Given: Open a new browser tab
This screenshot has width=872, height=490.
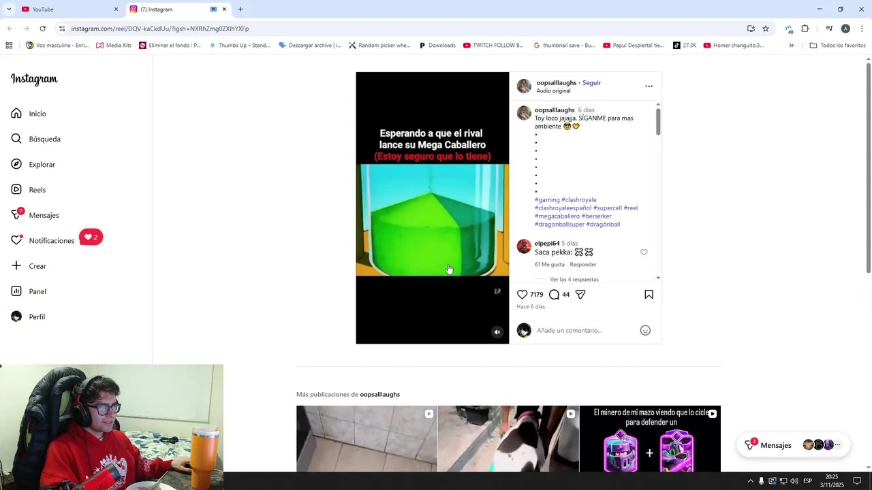Looking at the screenshot, I should [x=240, y=9].
